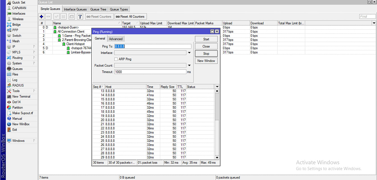Open the Manual

tap(17, 119)
